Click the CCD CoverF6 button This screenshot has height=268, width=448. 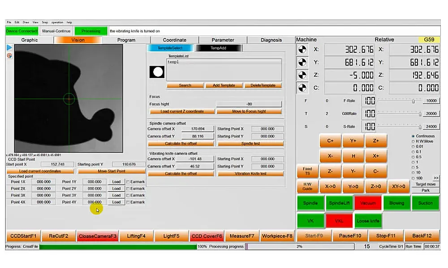(207, 236)
